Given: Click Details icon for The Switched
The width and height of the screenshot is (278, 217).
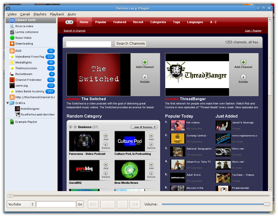Looking at the screenshot, I should pos(145,77).
